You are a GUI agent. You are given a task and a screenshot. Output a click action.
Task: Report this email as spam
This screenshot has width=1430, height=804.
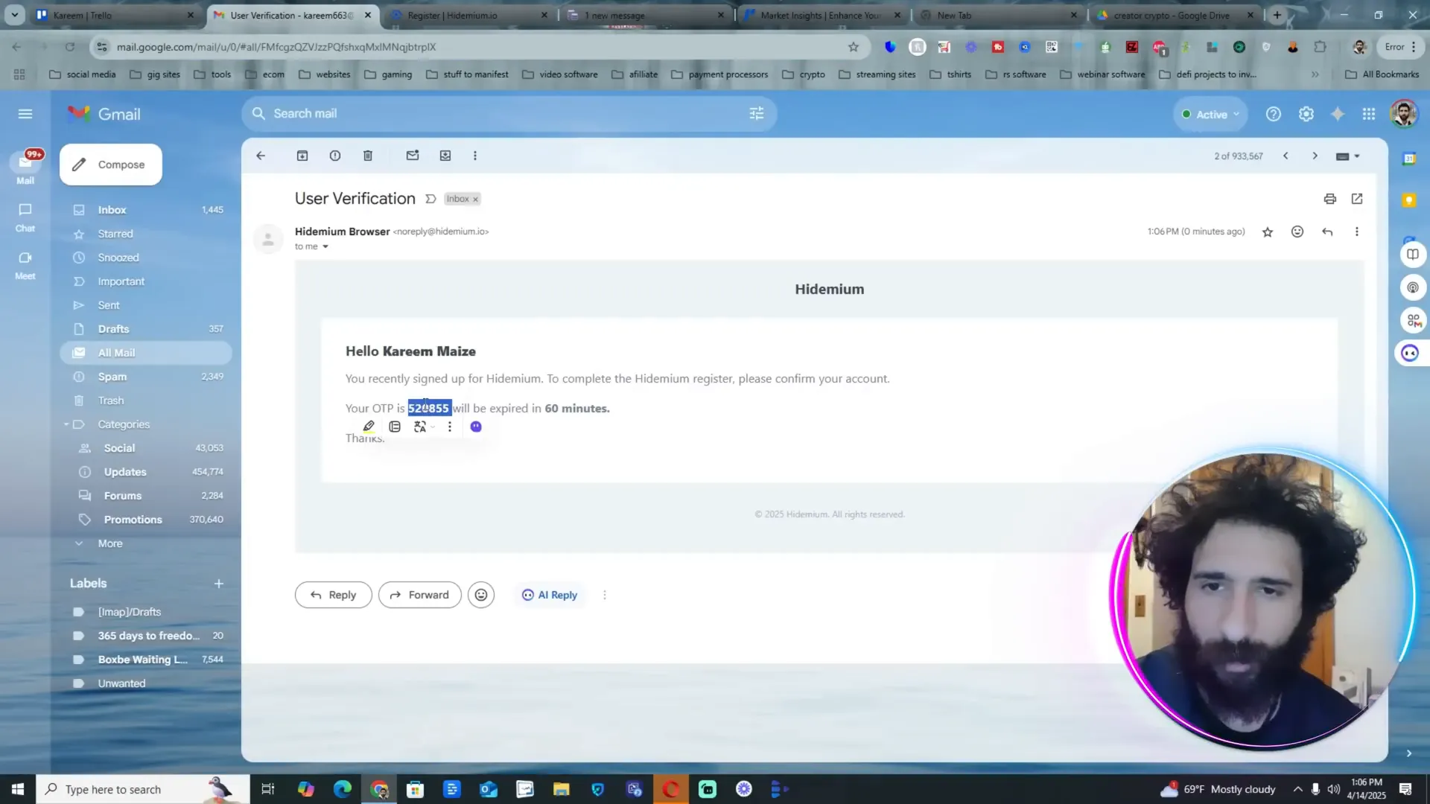pos(335,156)
